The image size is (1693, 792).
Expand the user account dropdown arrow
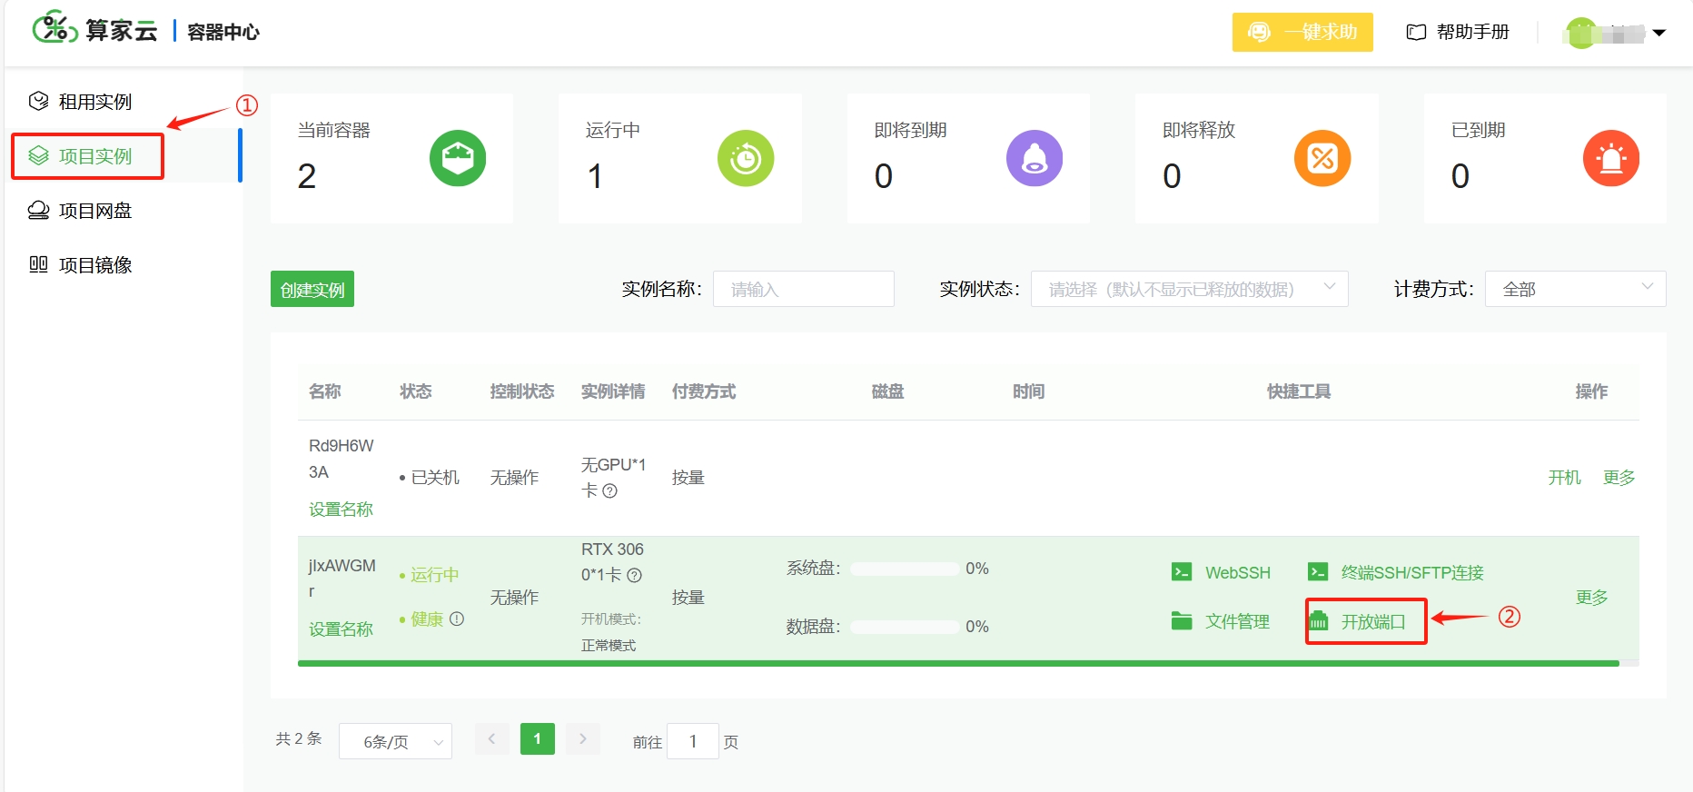point(1658,33)
